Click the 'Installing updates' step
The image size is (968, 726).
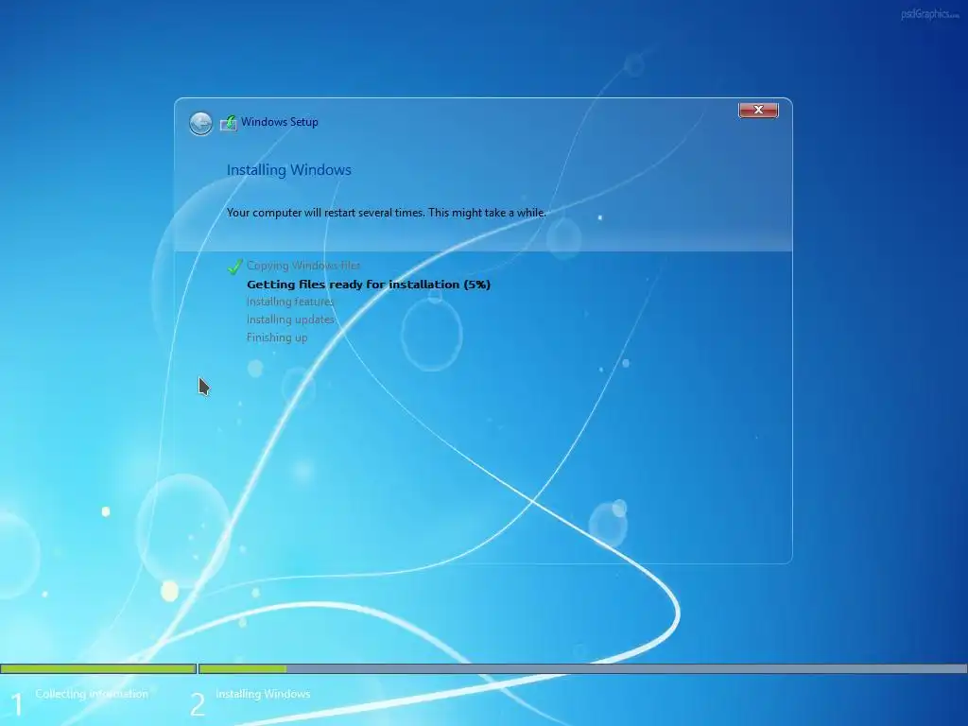point(291,320)
